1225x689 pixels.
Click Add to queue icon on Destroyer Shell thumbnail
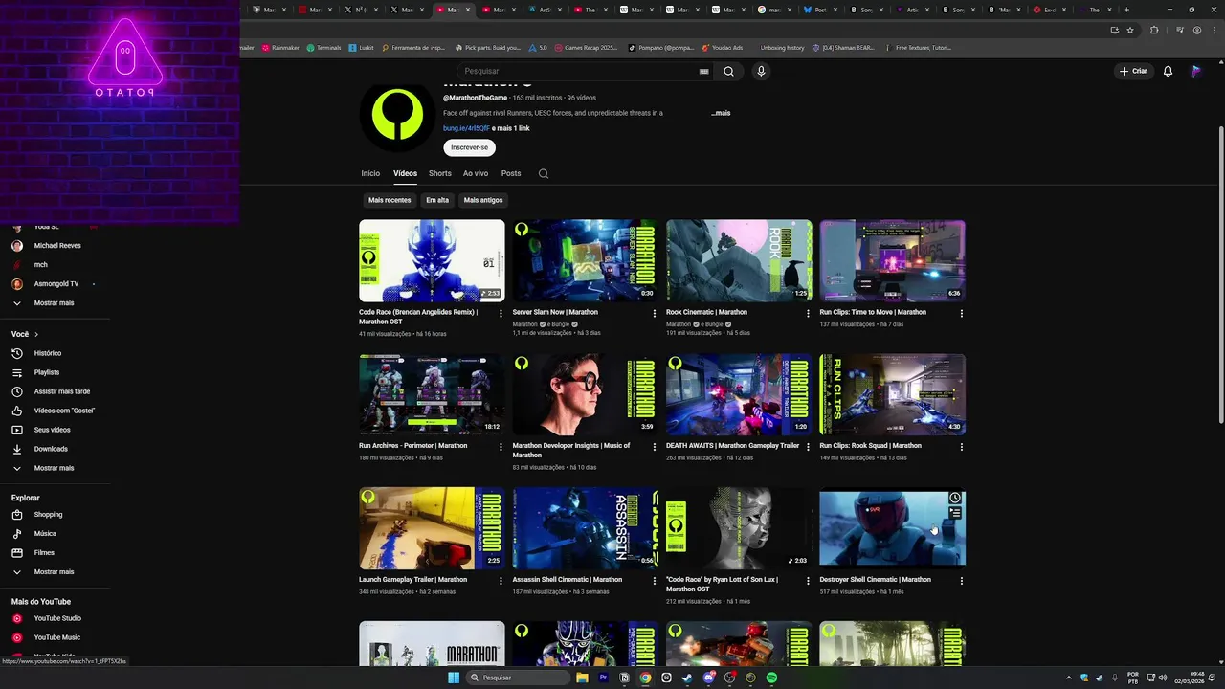pyautogui.click(x=955, y=513)
